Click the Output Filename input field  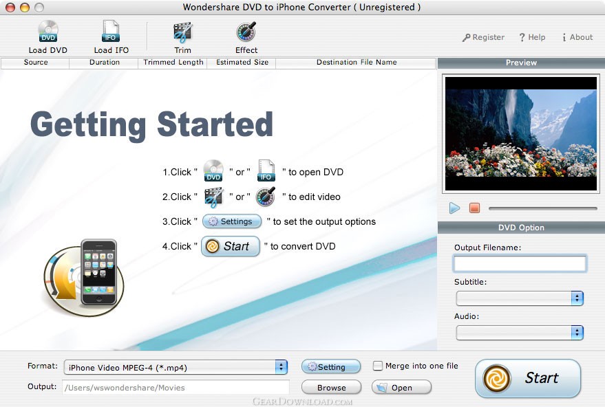point(520,263)
